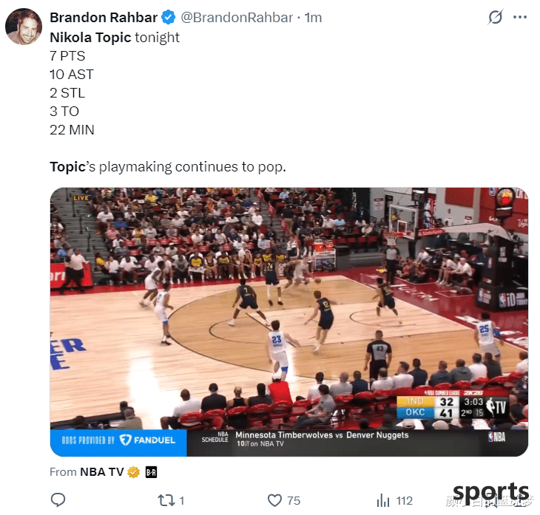Click the bold Nikola Topic mention
Screen dimensions: 540x515
90,37
